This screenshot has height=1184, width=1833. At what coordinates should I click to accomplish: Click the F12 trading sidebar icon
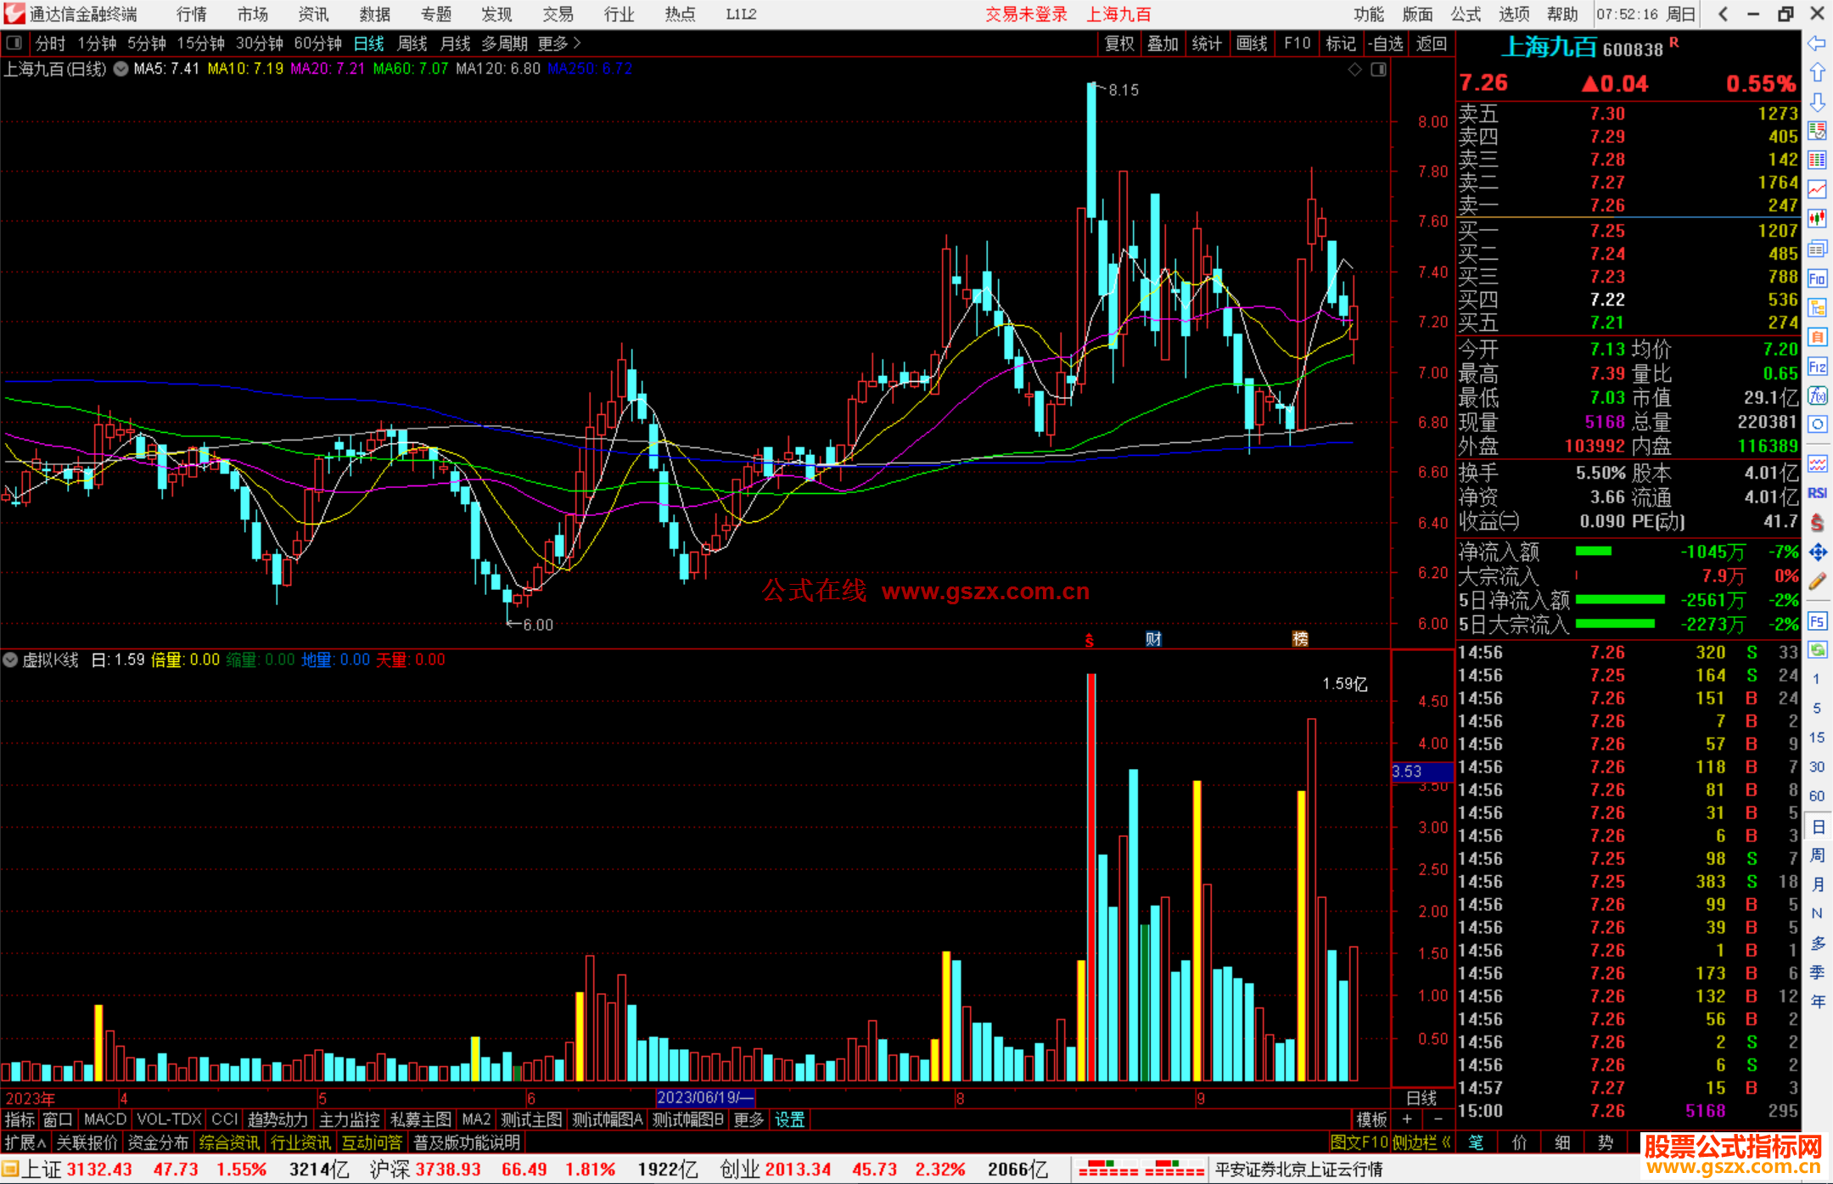point(1817,367)
